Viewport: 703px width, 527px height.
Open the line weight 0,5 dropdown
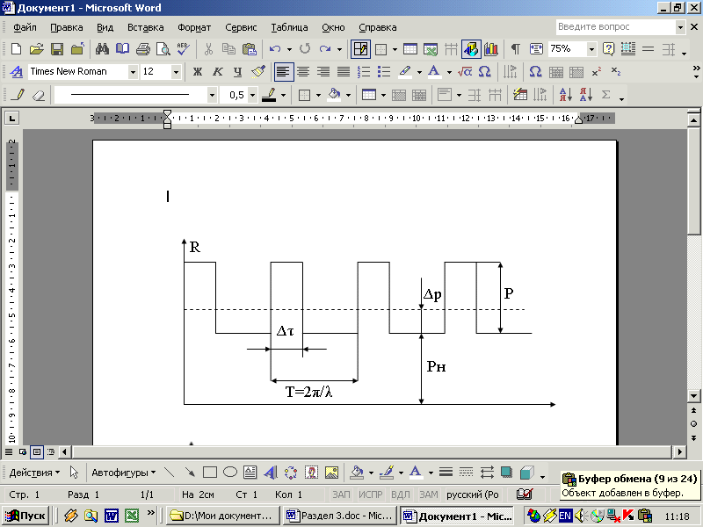coord(252,95)
